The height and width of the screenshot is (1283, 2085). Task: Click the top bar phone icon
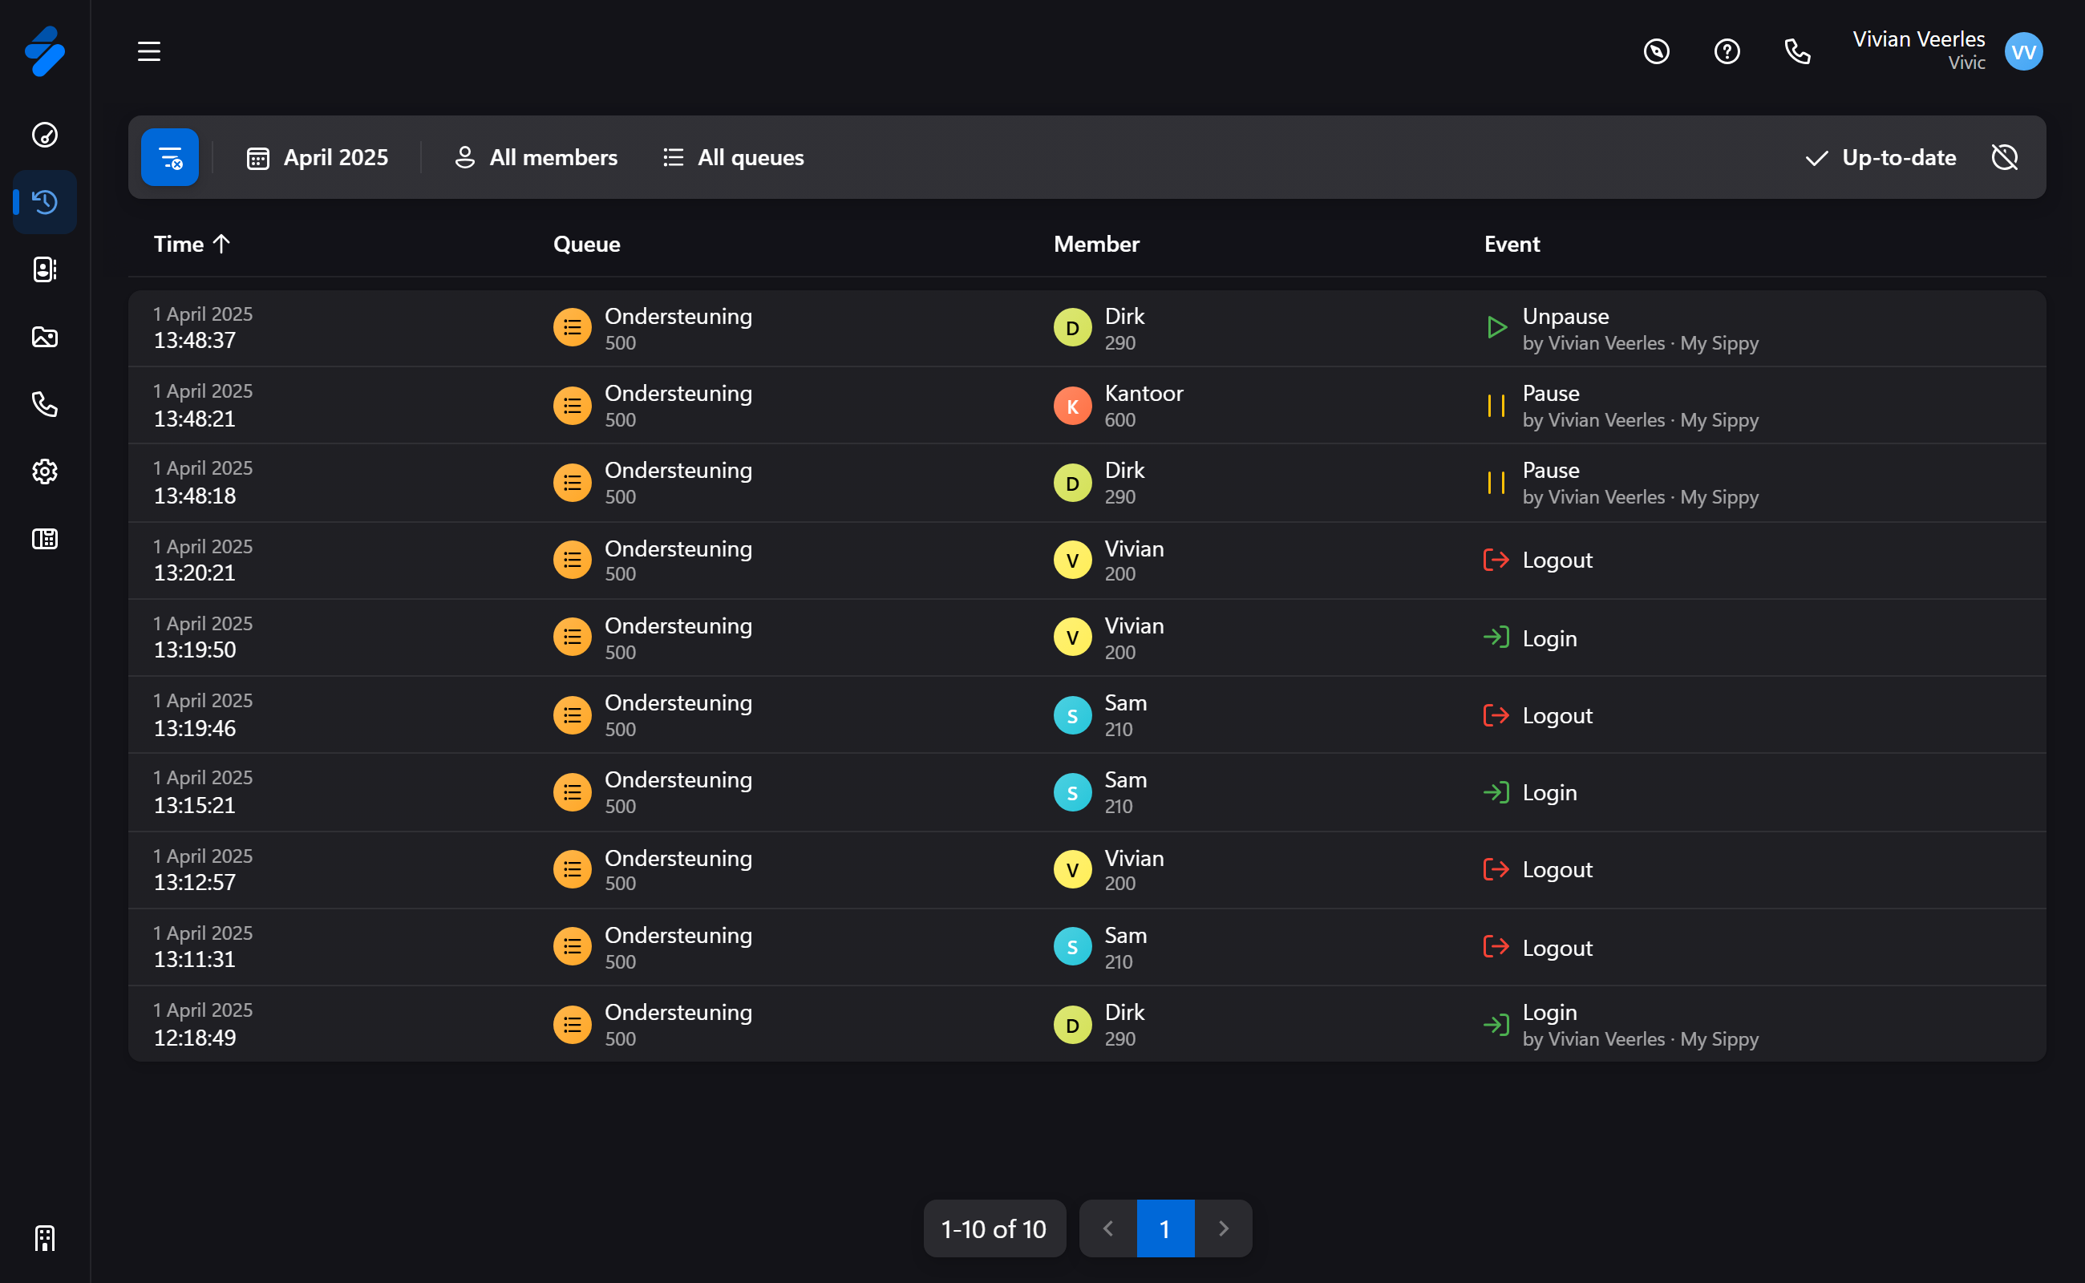[x=1797, y=52]
